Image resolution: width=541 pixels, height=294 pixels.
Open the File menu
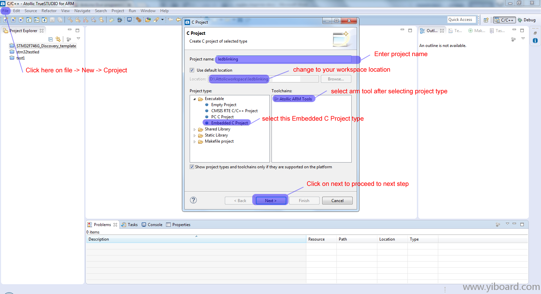pyautogui.click(x=5, y=11)
